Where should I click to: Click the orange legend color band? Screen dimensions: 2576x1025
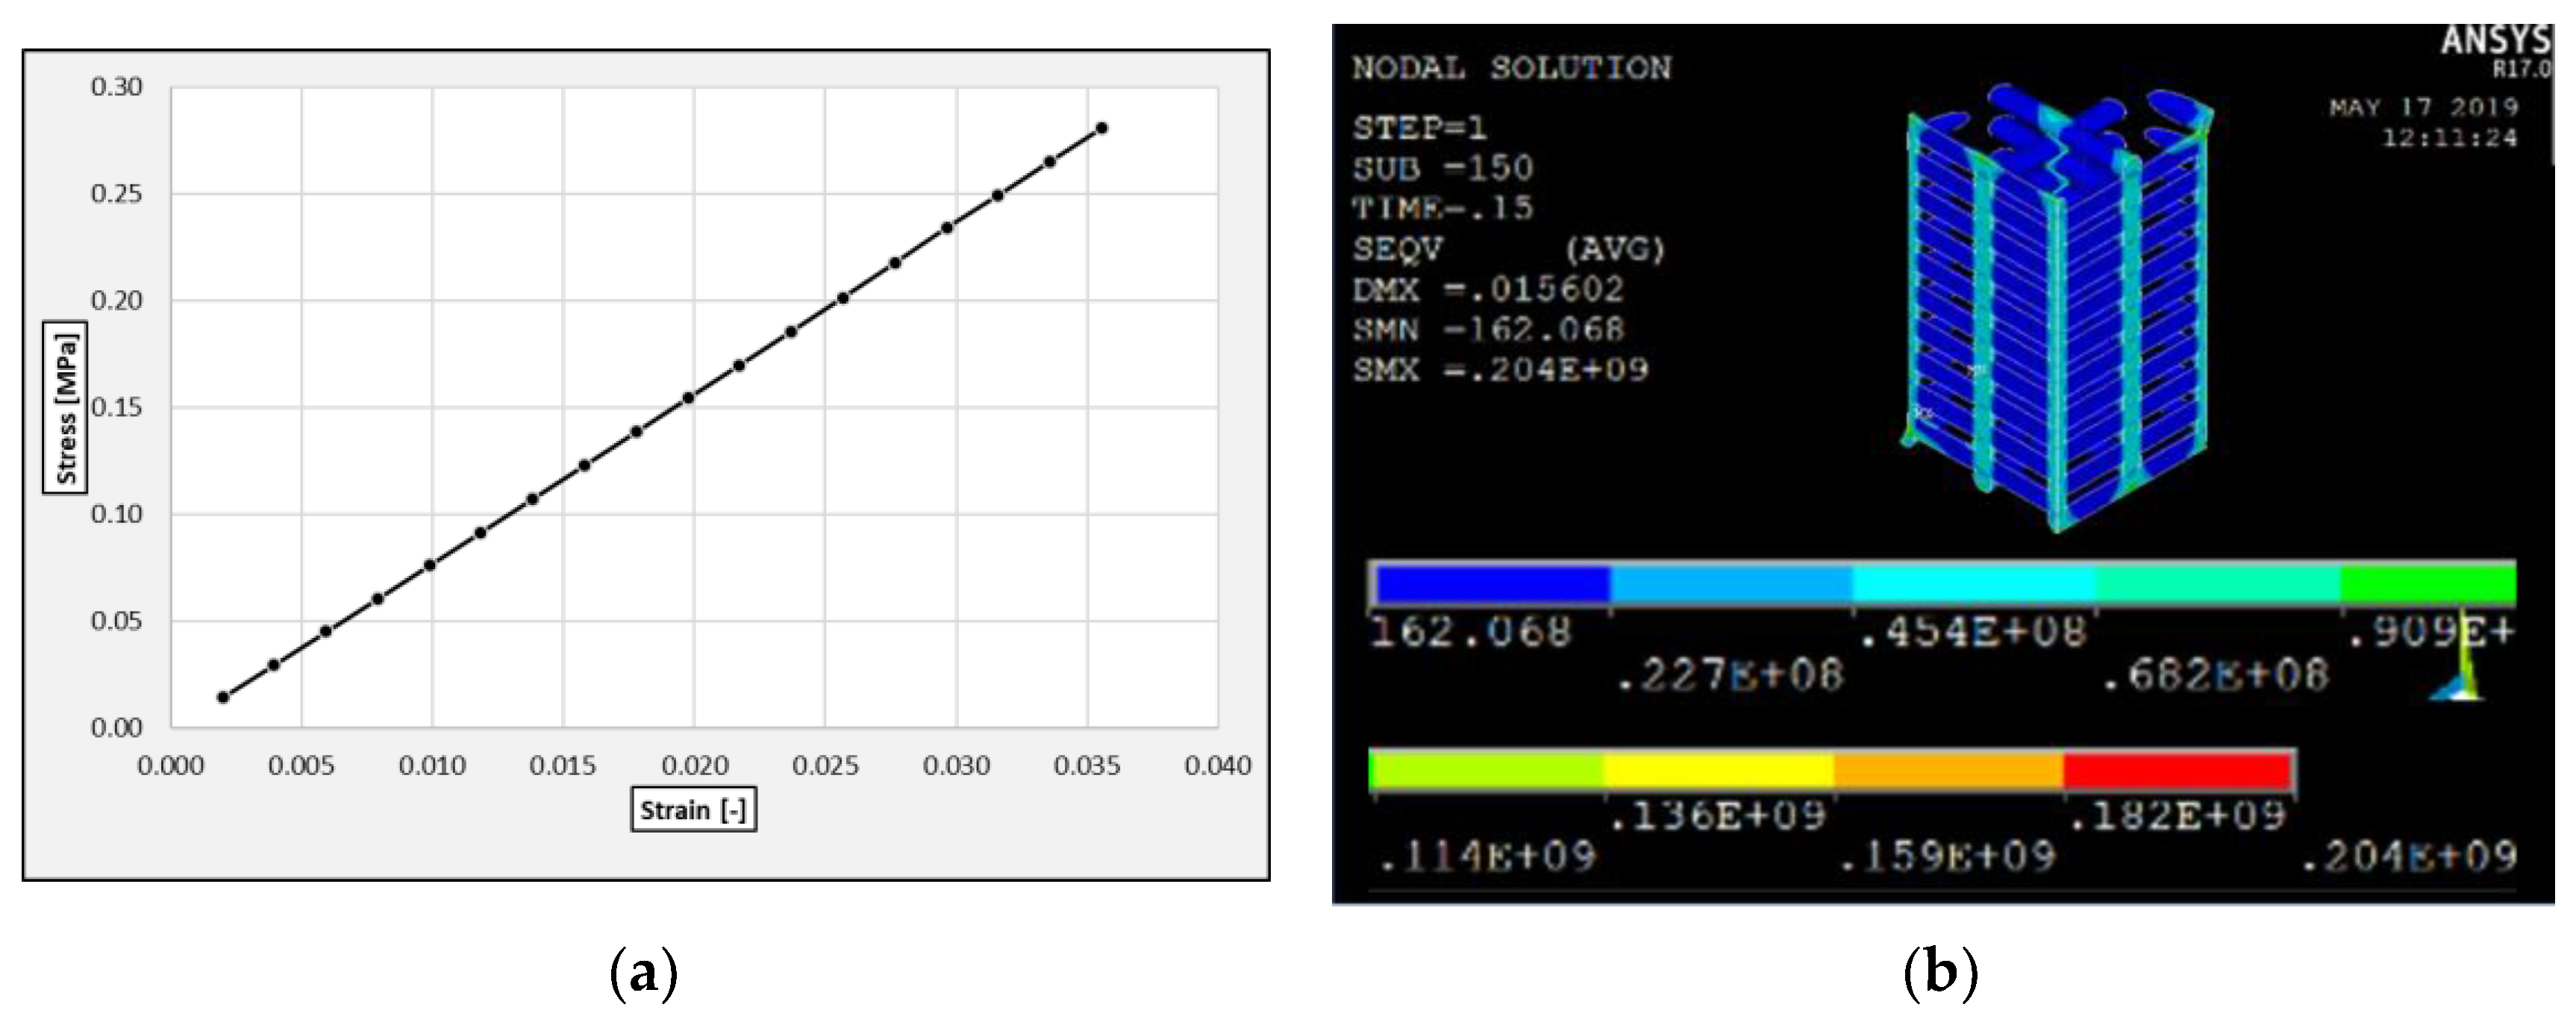(1949, 770)
